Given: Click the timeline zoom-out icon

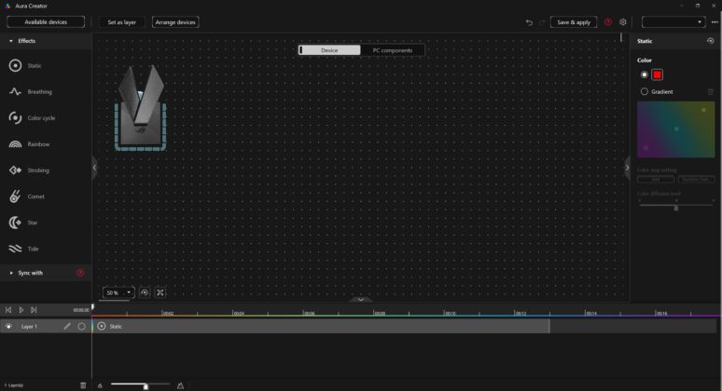Looking at the screenshot, I should tap(100, 385).
